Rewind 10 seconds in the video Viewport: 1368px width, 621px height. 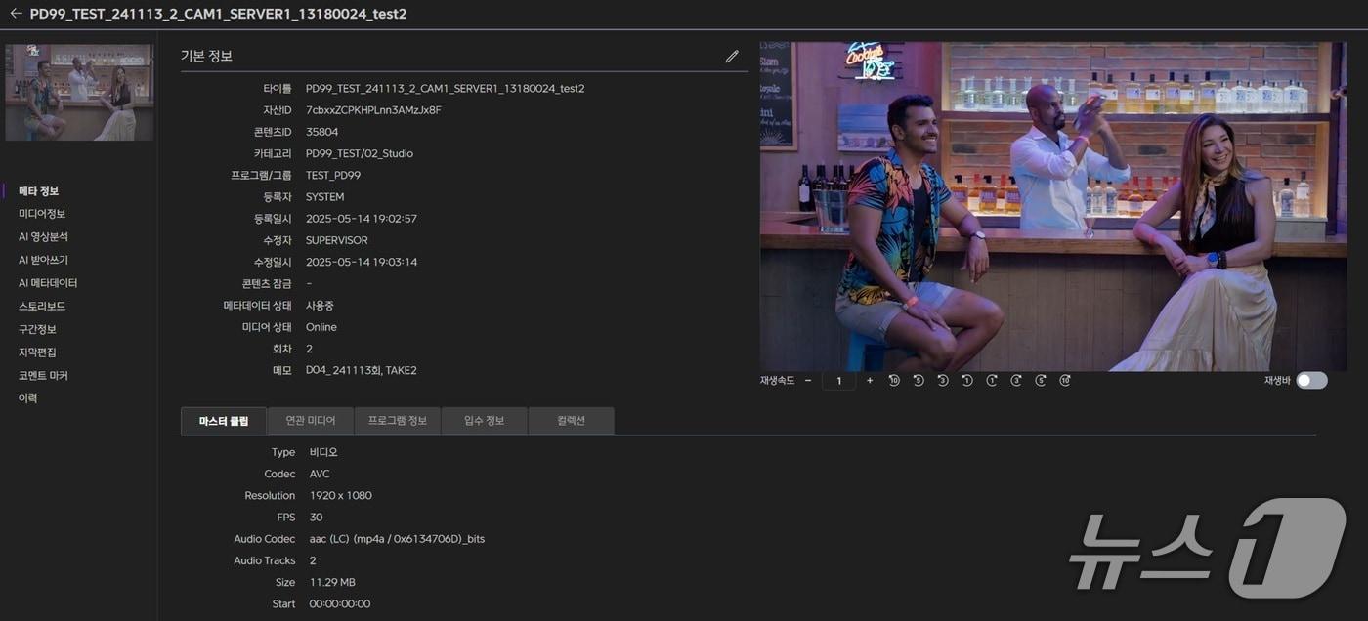[x=894, y=381]
